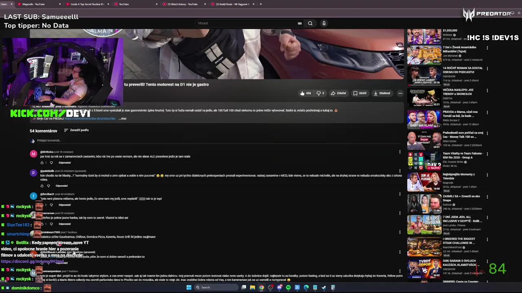The image size is (522, 293).
Task: Open options for @fercibac comment
Action: tap(400, 194)
